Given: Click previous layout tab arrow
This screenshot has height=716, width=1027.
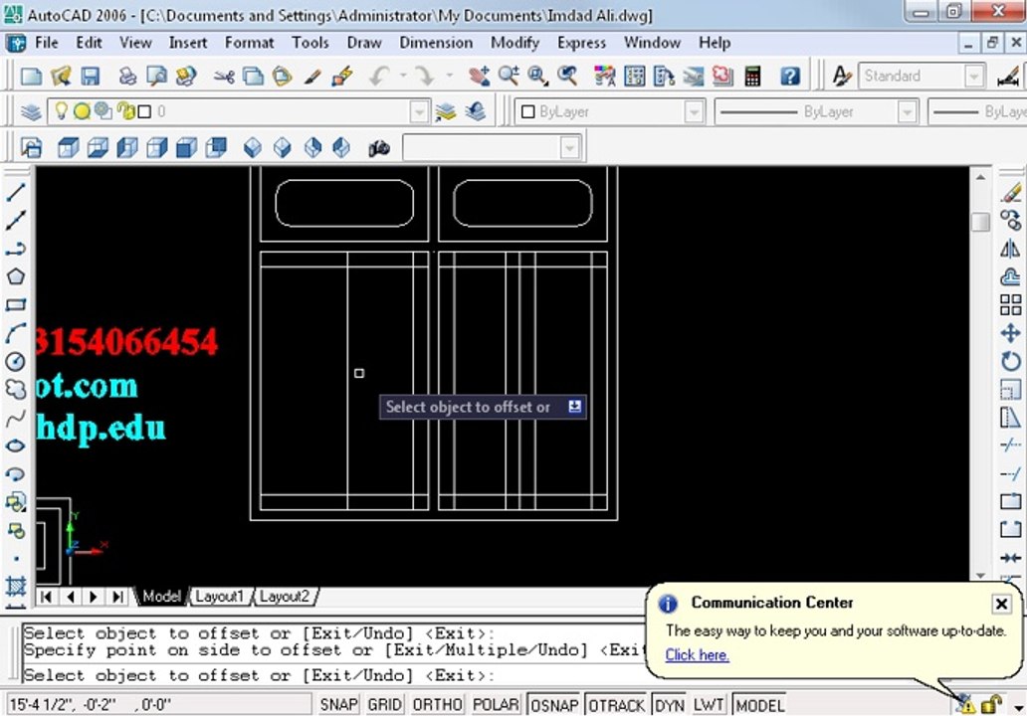Looking at the screenshot, I should 70,597.
